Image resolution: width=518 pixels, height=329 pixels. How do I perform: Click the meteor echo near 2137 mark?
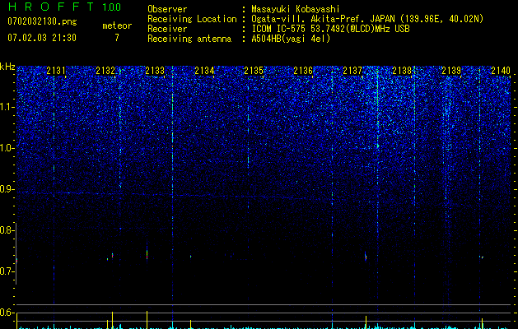tap(366, 257)
